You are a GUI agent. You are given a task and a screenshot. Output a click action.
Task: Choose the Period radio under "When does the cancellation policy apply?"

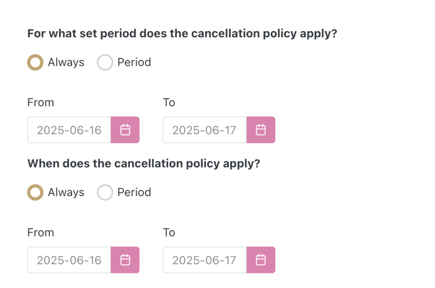105,192
